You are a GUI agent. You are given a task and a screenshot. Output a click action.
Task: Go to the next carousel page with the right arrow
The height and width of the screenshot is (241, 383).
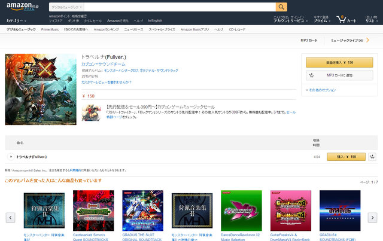(372, 218)
